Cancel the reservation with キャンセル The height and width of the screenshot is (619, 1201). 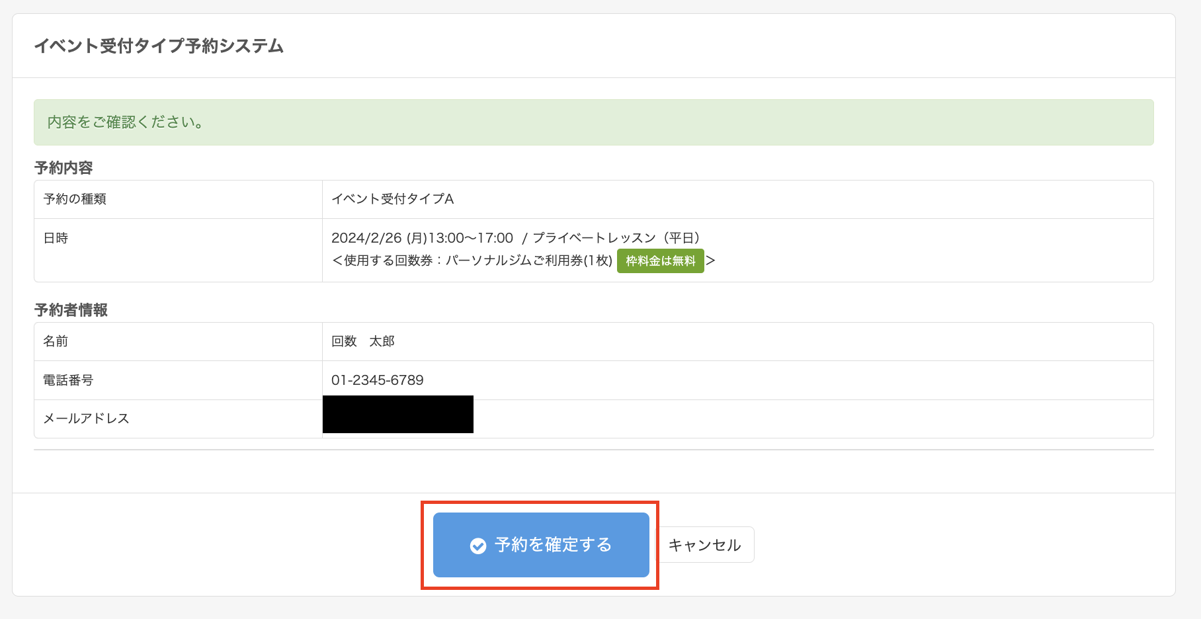704,545
